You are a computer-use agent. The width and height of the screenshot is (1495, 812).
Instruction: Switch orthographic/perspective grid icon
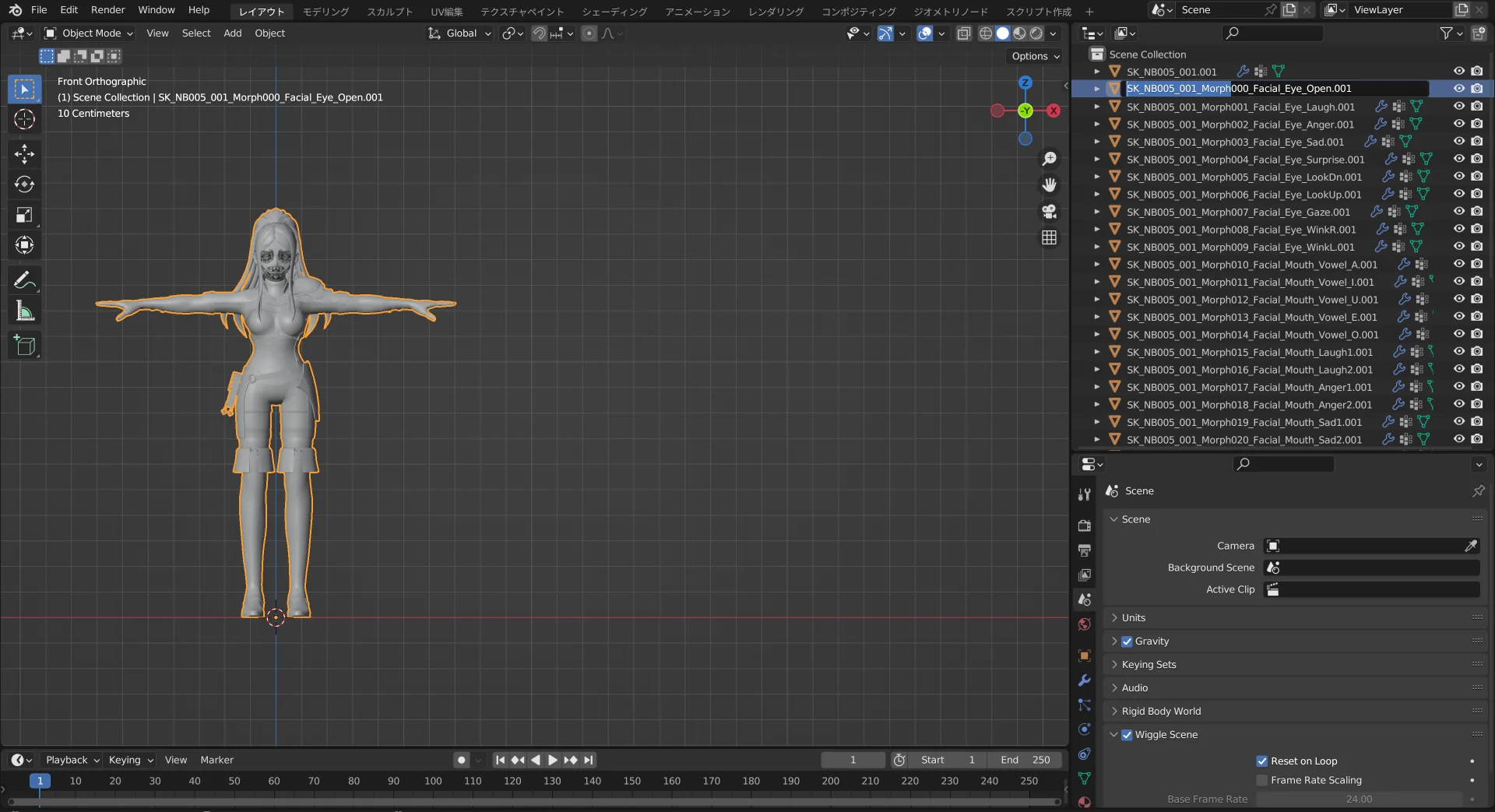[1050, 237]
